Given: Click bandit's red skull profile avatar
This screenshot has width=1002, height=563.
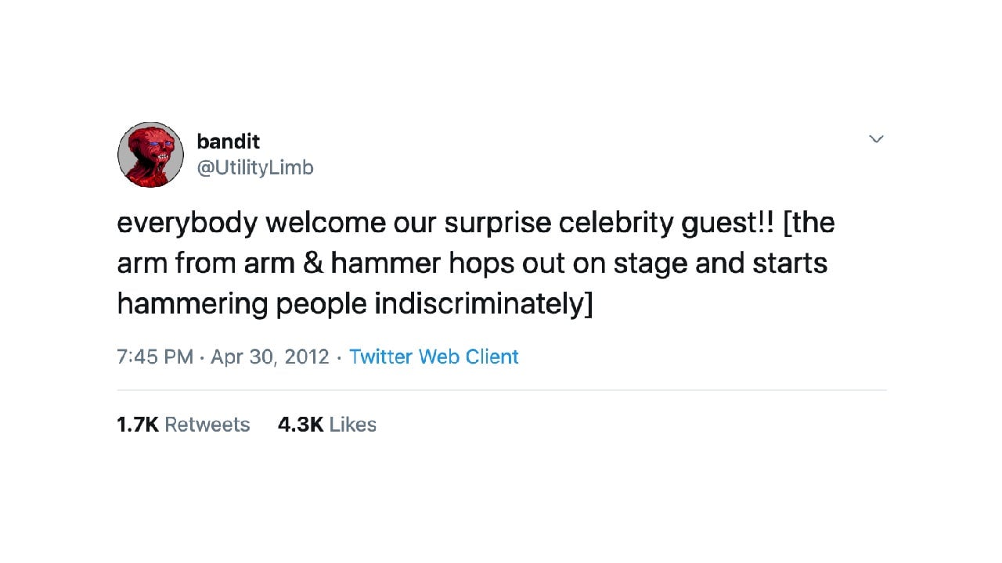Looking at the screenshot, I should [150, 155].
